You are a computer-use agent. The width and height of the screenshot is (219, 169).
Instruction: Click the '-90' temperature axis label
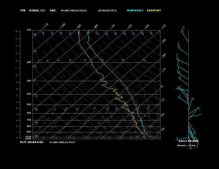(79, 27)
